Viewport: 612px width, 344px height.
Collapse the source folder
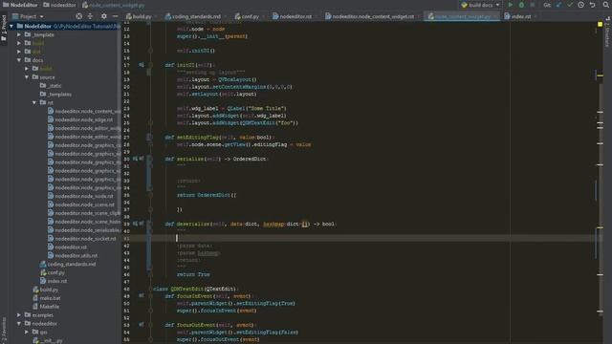[27, 77]
